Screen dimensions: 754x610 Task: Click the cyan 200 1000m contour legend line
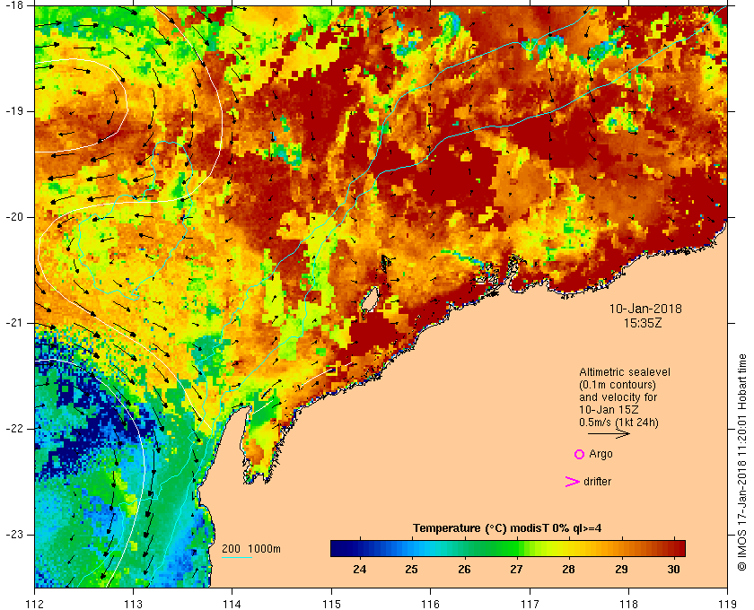[237, 558]
